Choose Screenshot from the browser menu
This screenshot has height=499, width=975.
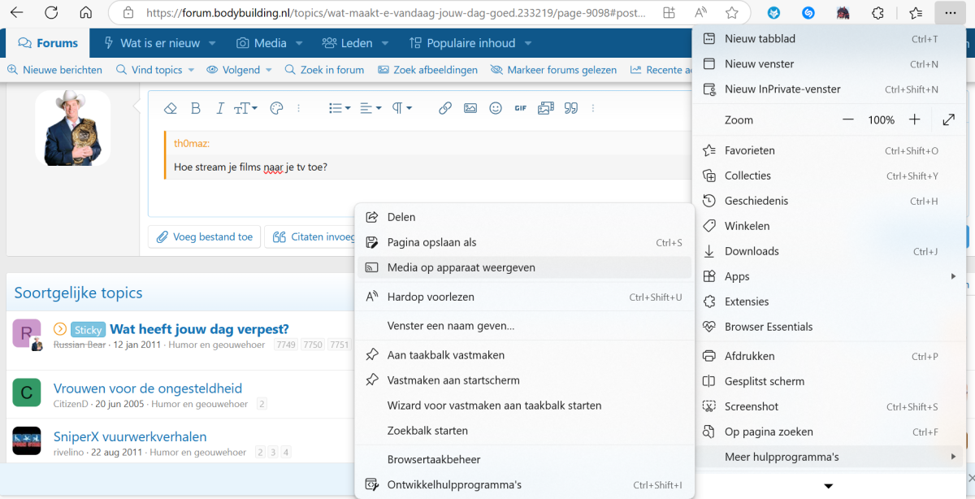[752, 406]
